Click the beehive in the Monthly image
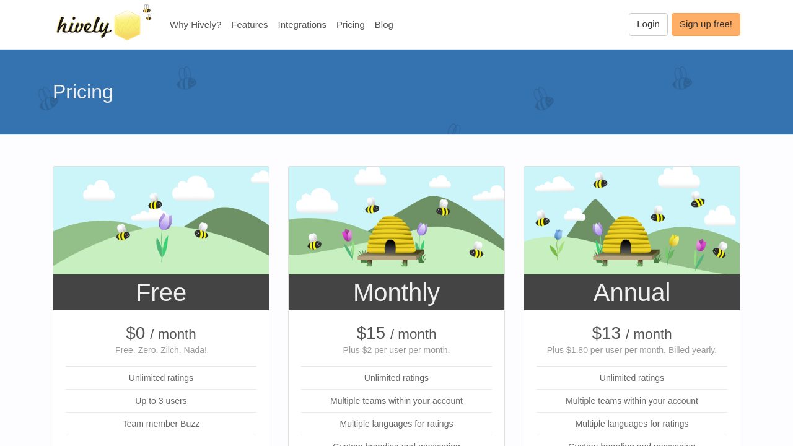Image resolution: width=793 pixels, height=446 pixels. point(390,237)
